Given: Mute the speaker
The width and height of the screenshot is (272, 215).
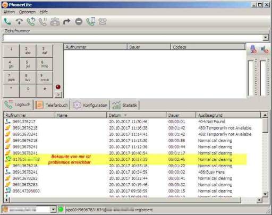Looking at the screenshot, I should click(x=265, y=49).
